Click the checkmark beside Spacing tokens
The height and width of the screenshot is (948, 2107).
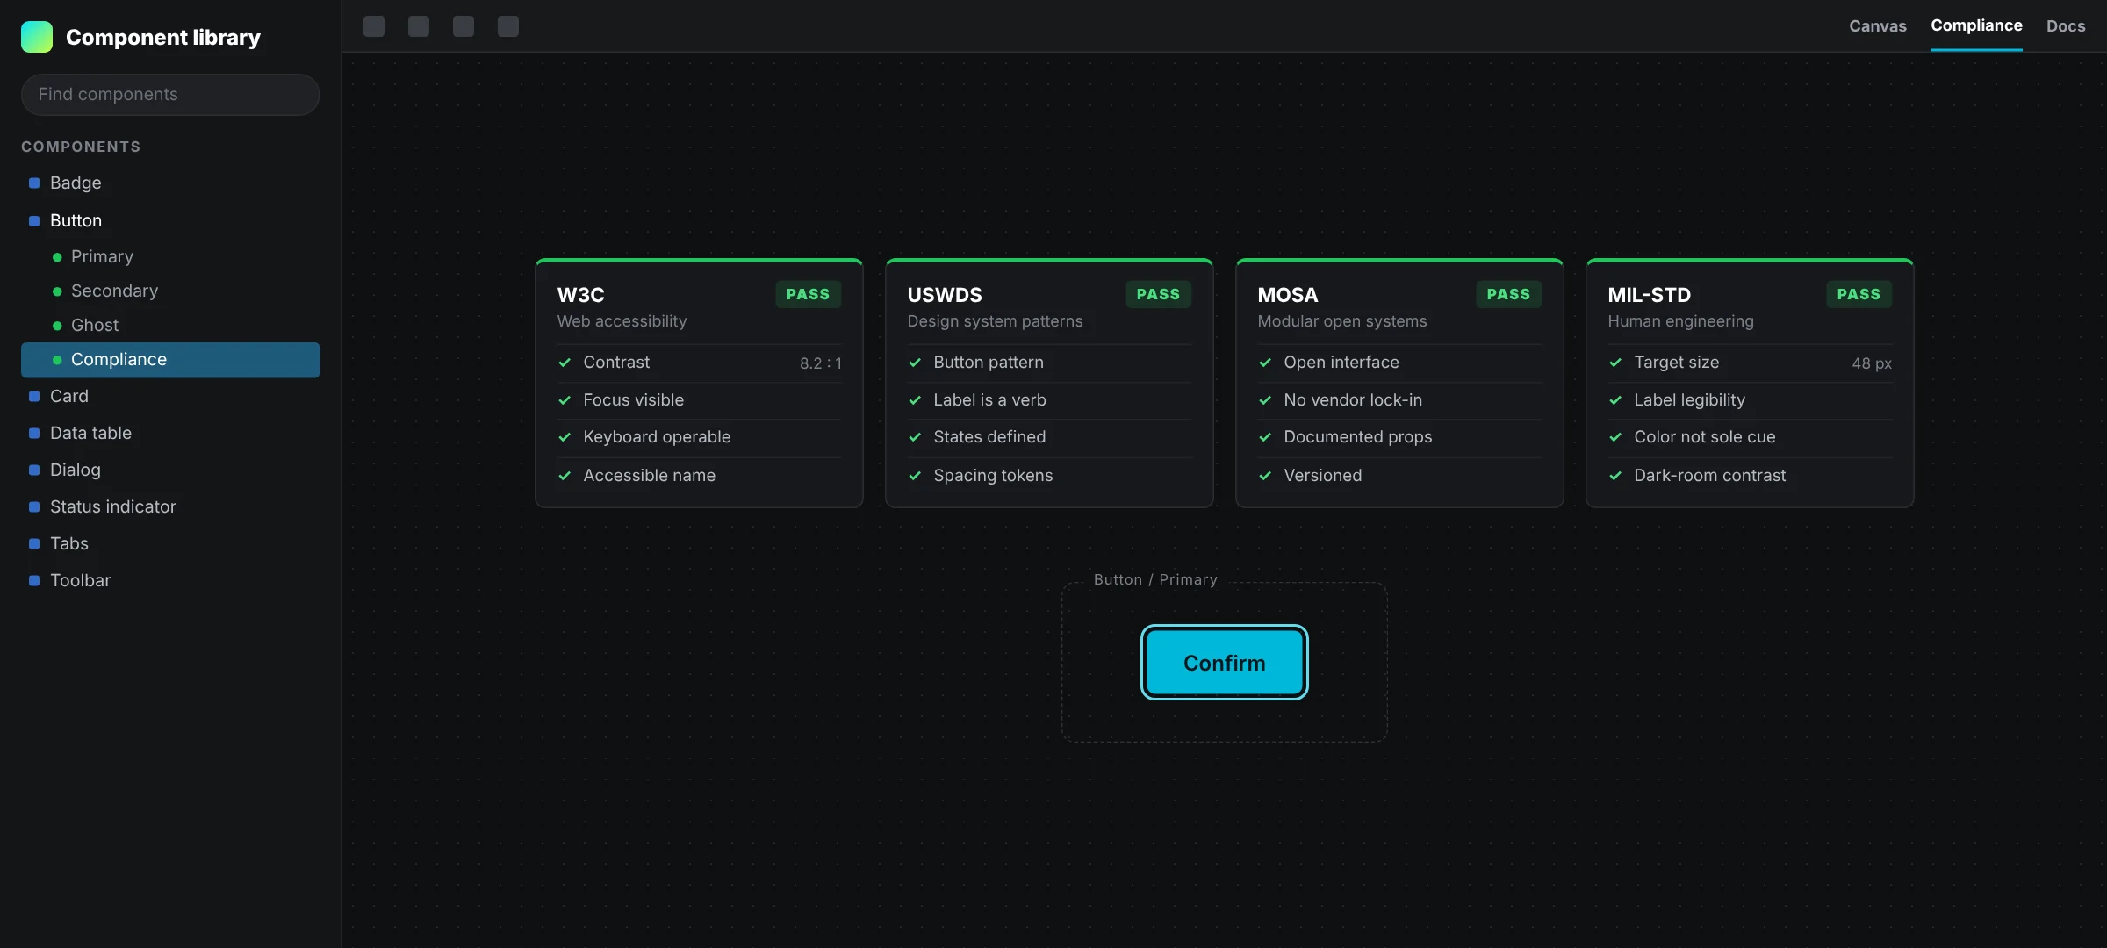915,476
